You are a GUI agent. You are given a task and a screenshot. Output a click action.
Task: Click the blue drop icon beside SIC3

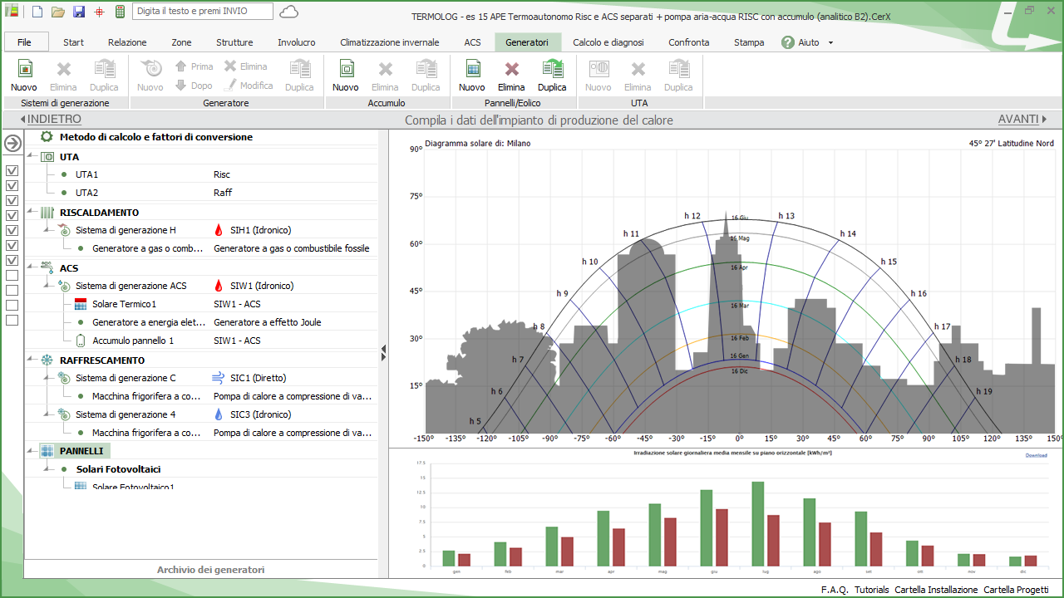pos(219,414)
